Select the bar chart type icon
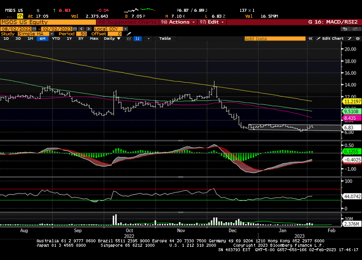Screen dimensions: 362x260 coord(138,38)
